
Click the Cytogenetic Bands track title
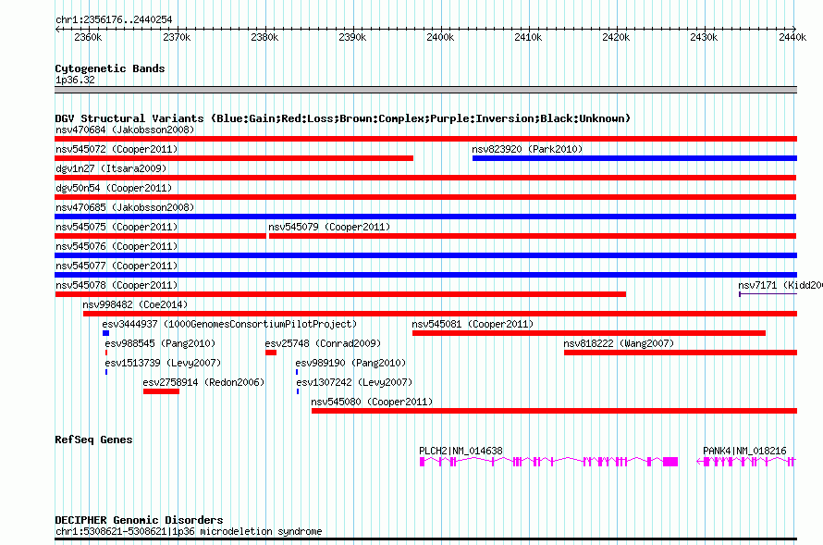110,68
